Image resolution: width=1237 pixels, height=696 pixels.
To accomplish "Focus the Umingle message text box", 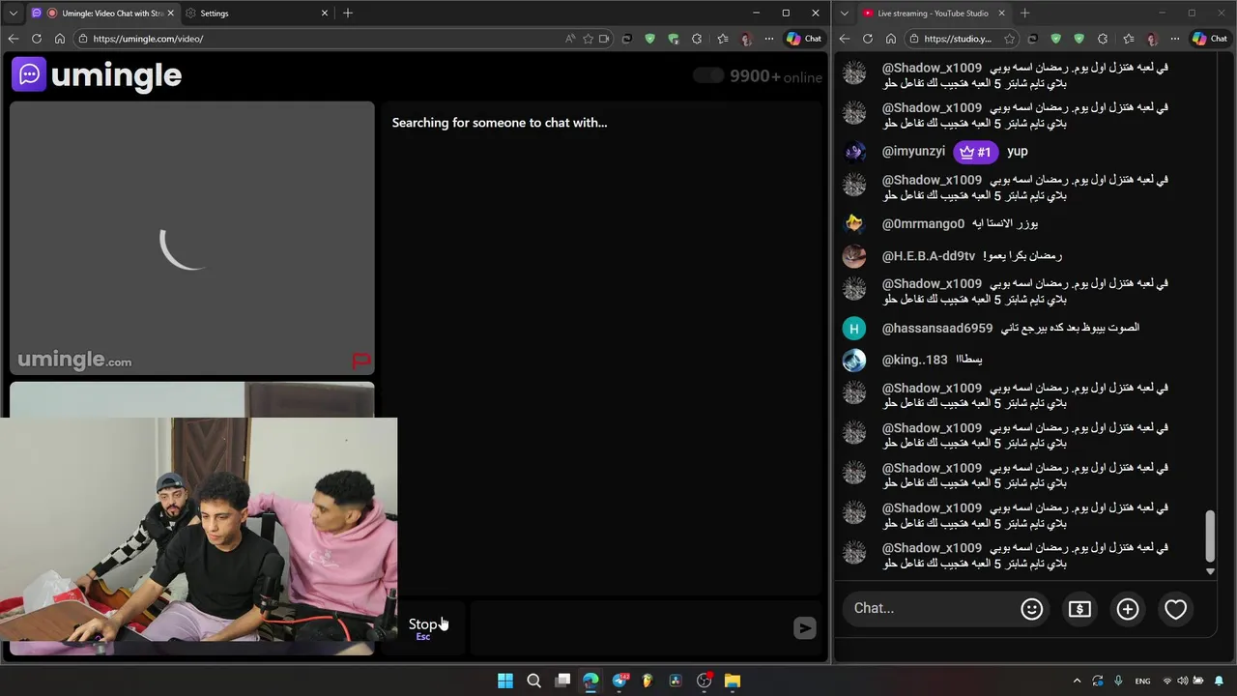I will [629, 628].
